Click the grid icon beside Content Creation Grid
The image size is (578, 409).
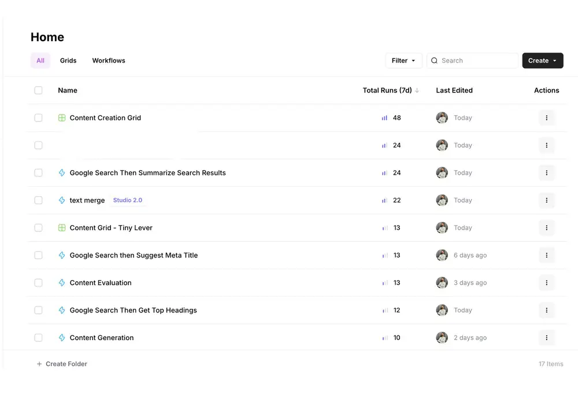[62, 118]
